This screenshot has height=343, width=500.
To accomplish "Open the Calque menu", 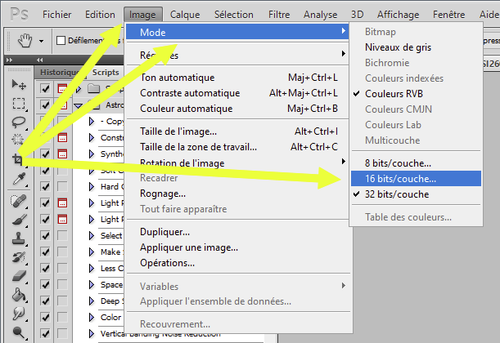I will click(x=185, y=15).
